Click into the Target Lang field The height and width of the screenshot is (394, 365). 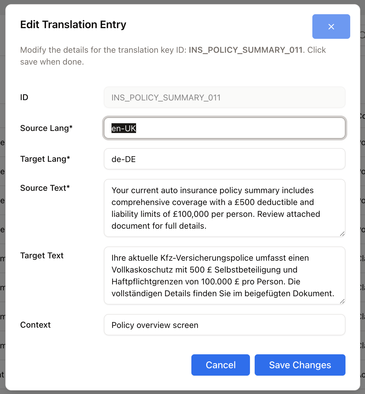pyautogui.click(x=224, y=159)
